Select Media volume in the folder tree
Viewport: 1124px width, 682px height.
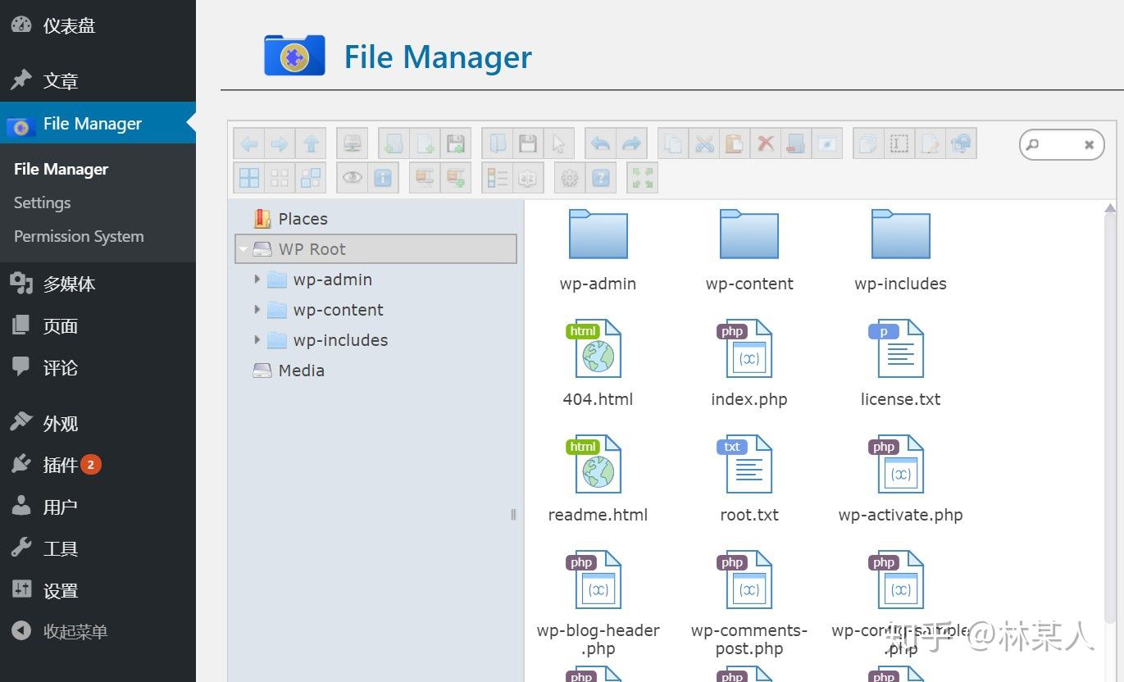[301, 371]
